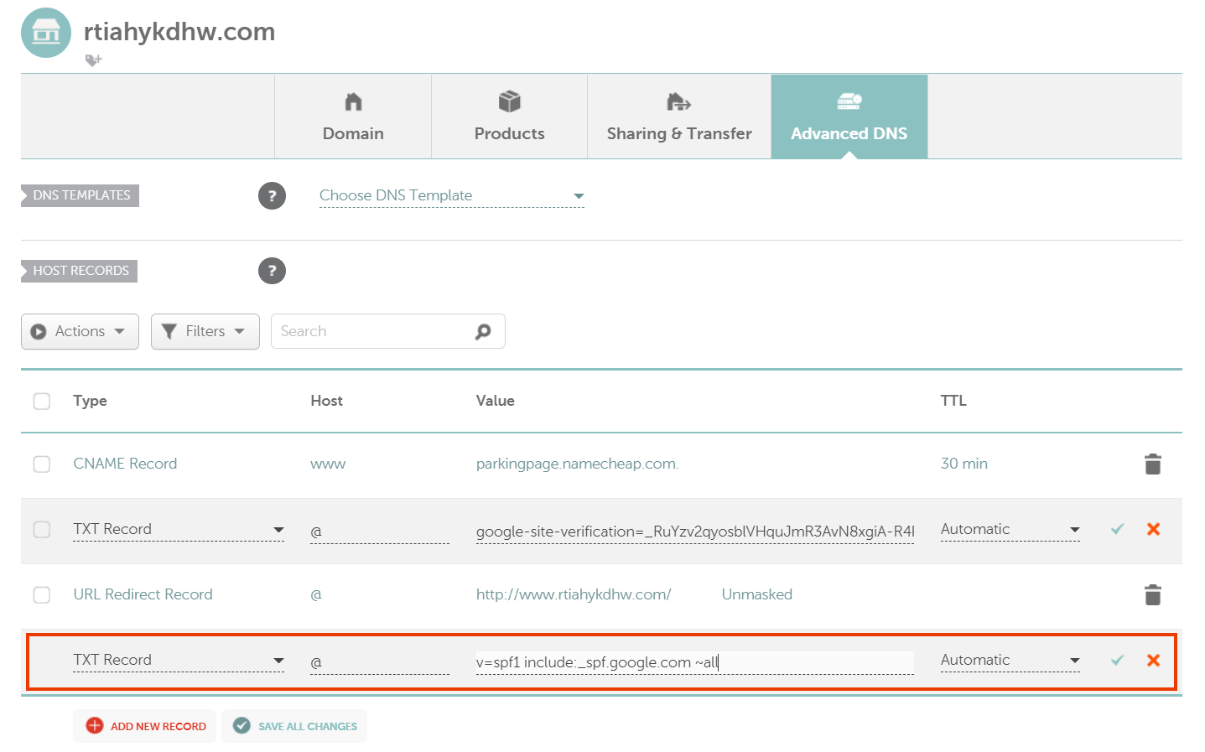Screen dimensions: 1205x752
Task: Tick the google-site-verification TXT Record checkbox
Action: (42, 529)
